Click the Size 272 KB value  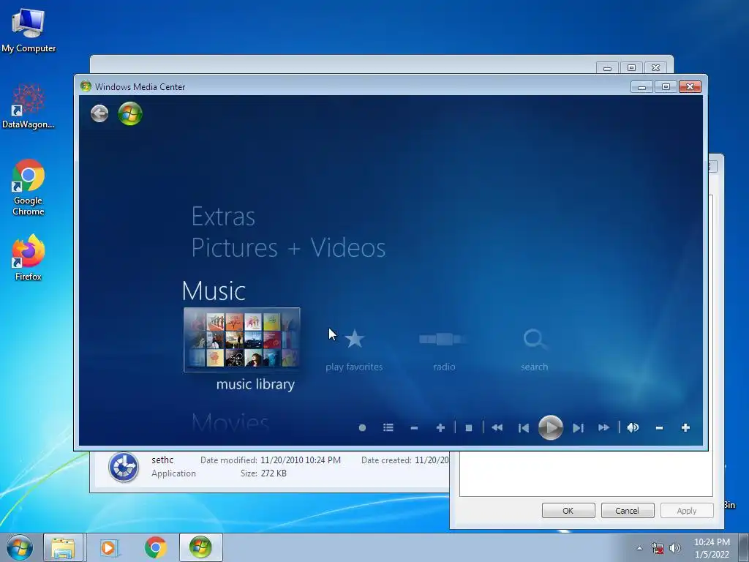(274, 473)
